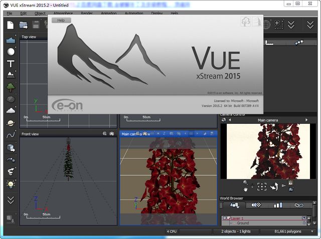
Task: Expand more left toolbar tools chevron
Action: coord(11,200)
